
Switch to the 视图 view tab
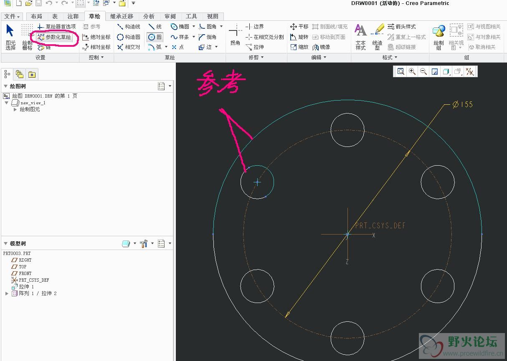pyautogui.click(x=213, y=16)
